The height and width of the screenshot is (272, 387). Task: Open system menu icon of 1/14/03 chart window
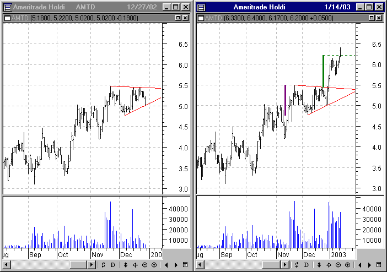[x=201, y=7]
